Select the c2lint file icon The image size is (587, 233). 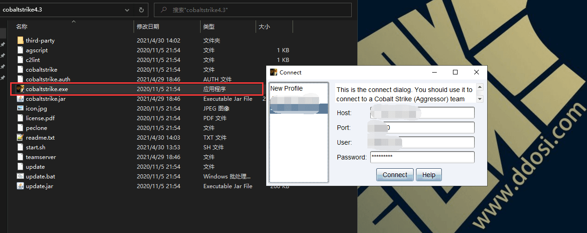tap(20, 60)
